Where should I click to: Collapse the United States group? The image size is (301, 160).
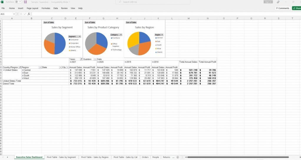4,70
